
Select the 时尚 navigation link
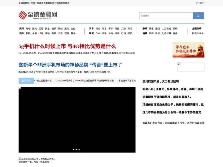98,28
